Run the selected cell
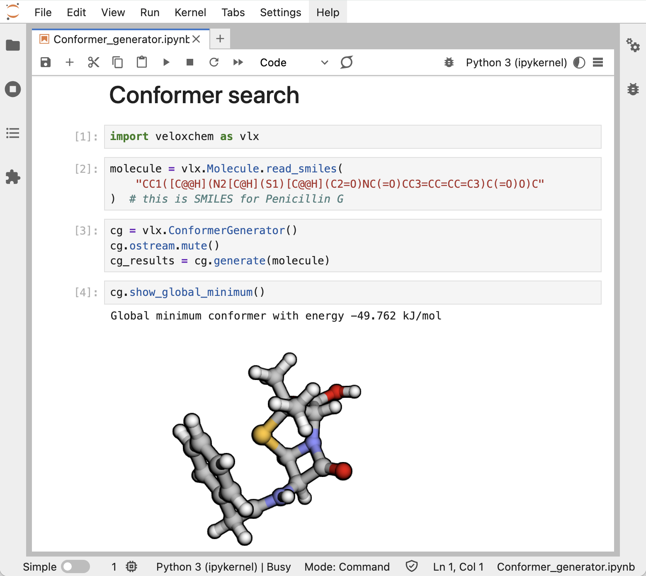646x576 pixels. 166,63
